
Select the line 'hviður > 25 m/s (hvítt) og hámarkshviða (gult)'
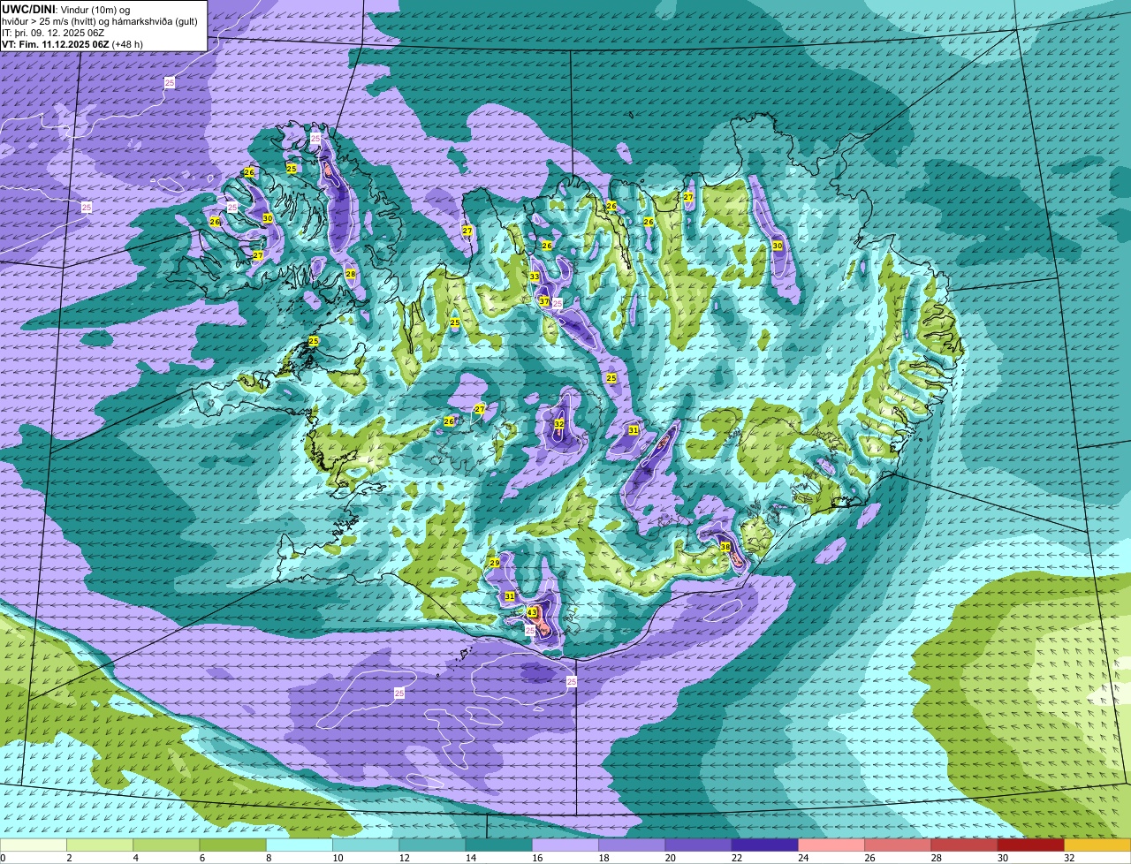point(99,21)
